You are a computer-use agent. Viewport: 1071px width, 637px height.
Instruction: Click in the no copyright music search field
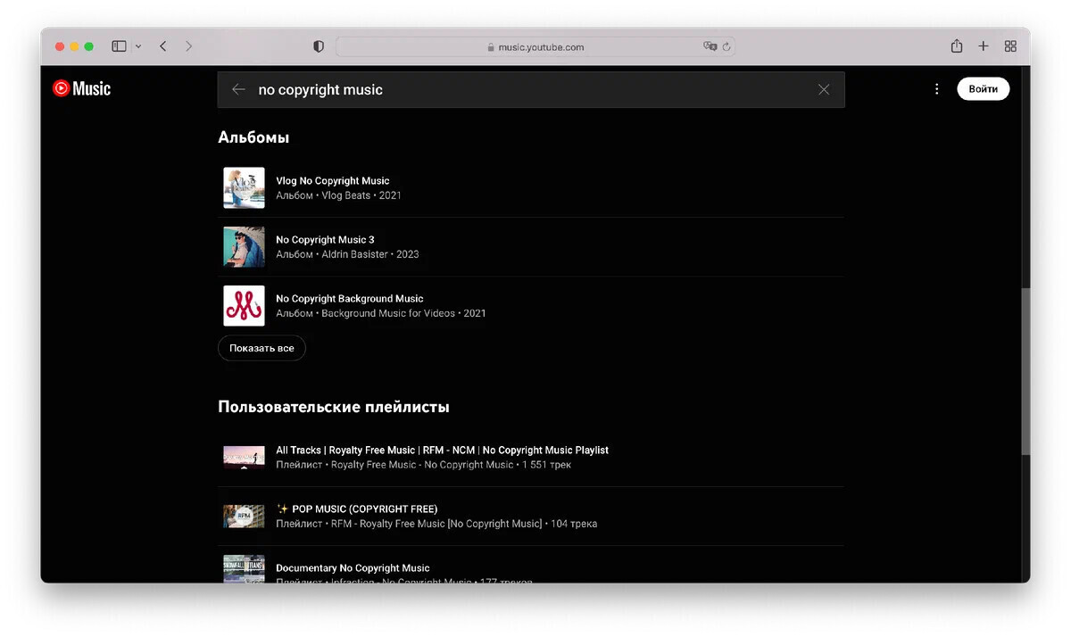coord(527,89)
